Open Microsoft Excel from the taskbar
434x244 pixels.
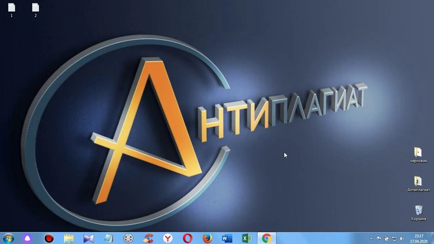(x=247, y=238)
